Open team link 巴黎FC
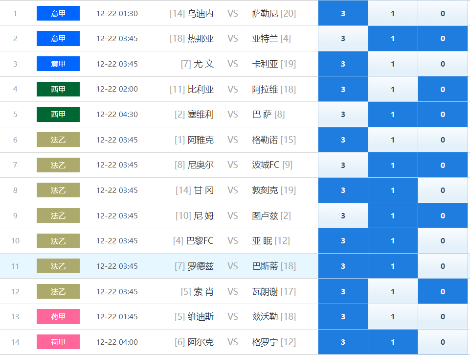 coord(200,241)
